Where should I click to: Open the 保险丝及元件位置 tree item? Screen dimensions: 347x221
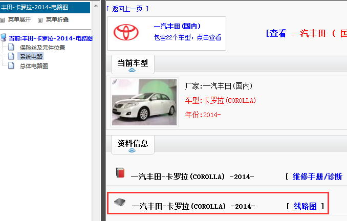click(x=42, y=48)
